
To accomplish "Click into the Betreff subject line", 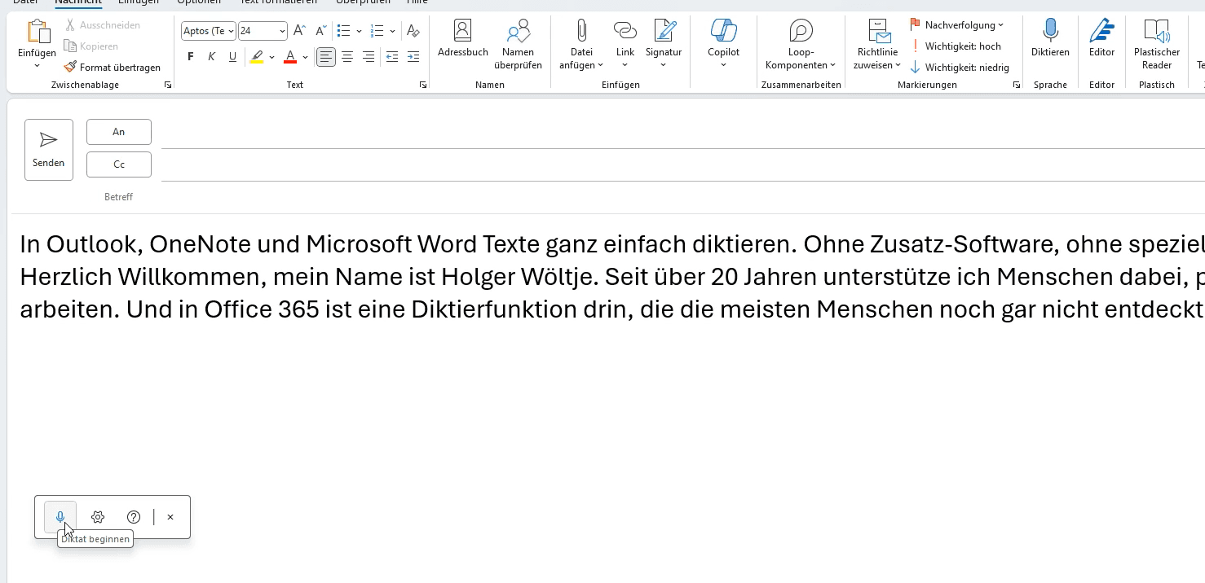I will [x=683, y=197].
